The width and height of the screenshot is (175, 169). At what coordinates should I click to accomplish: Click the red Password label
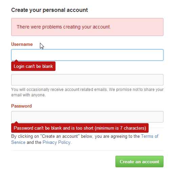pyautogui.click(x=21, y=106)
